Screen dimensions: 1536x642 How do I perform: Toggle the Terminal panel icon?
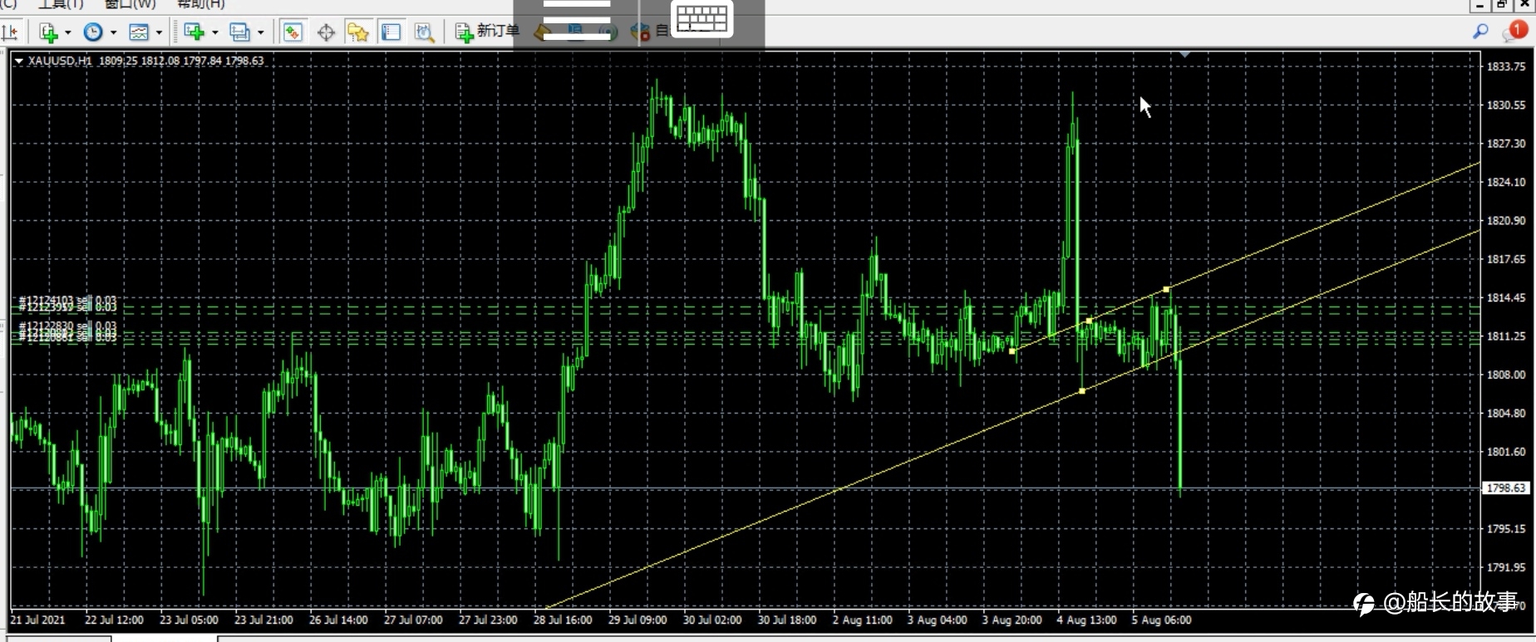tap(391, 32)
